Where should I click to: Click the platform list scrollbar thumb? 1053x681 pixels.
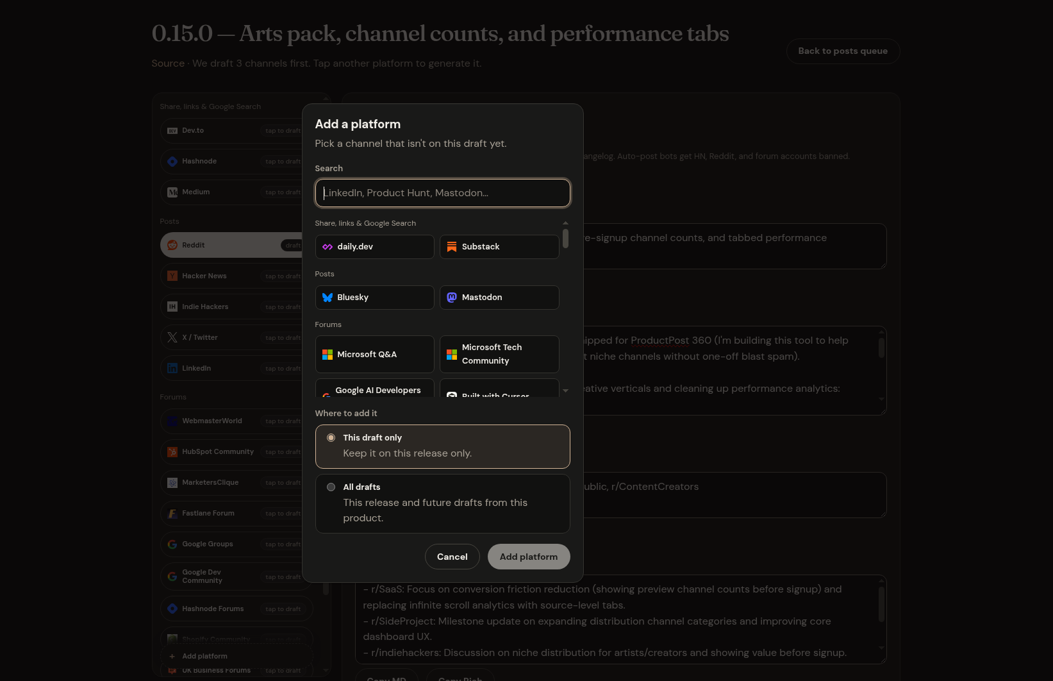(565, 238)
